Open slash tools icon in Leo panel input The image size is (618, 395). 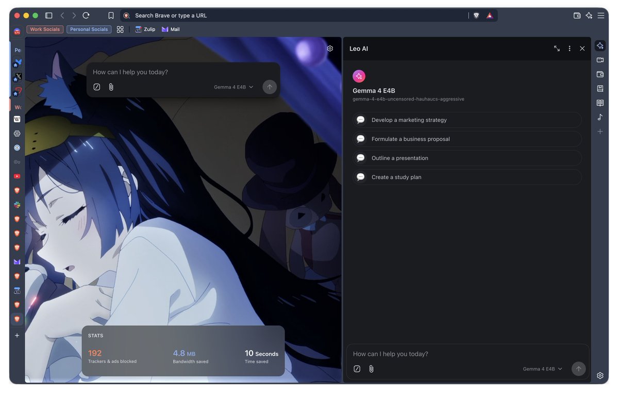[x=357, y=369]
